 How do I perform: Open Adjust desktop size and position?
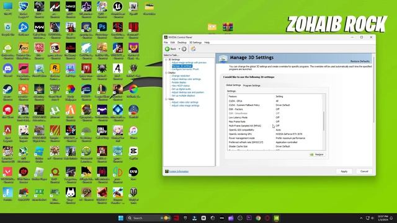pos(187,92)
